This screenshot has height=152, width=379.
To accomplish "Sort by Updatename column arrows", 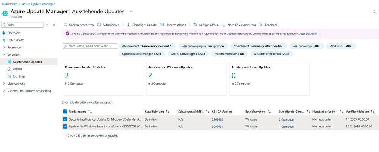I will [x=90, y=112].
